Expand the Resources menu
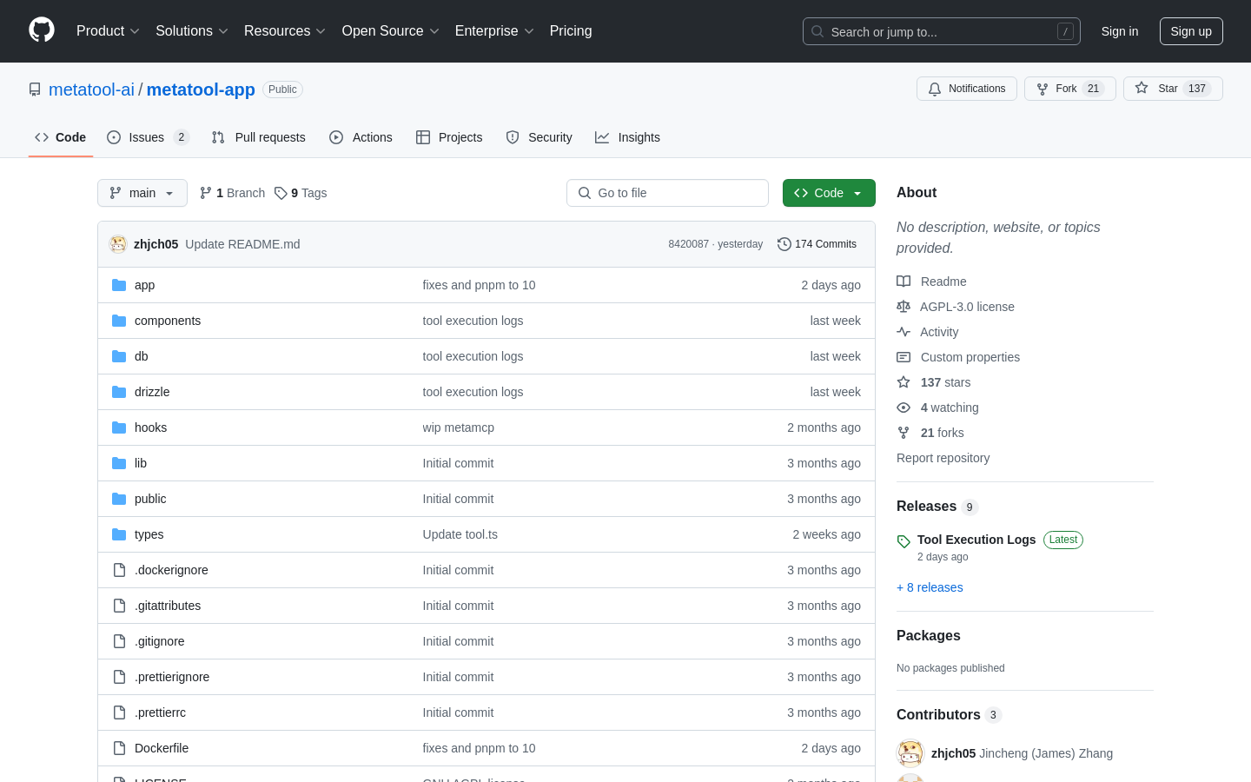 pyautogui.click(x=285, y=31)
